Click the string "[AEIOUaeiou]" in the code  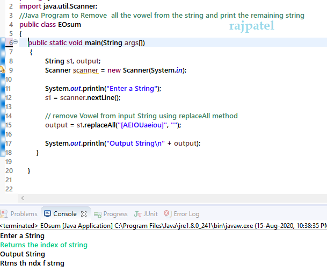[142, 125]
